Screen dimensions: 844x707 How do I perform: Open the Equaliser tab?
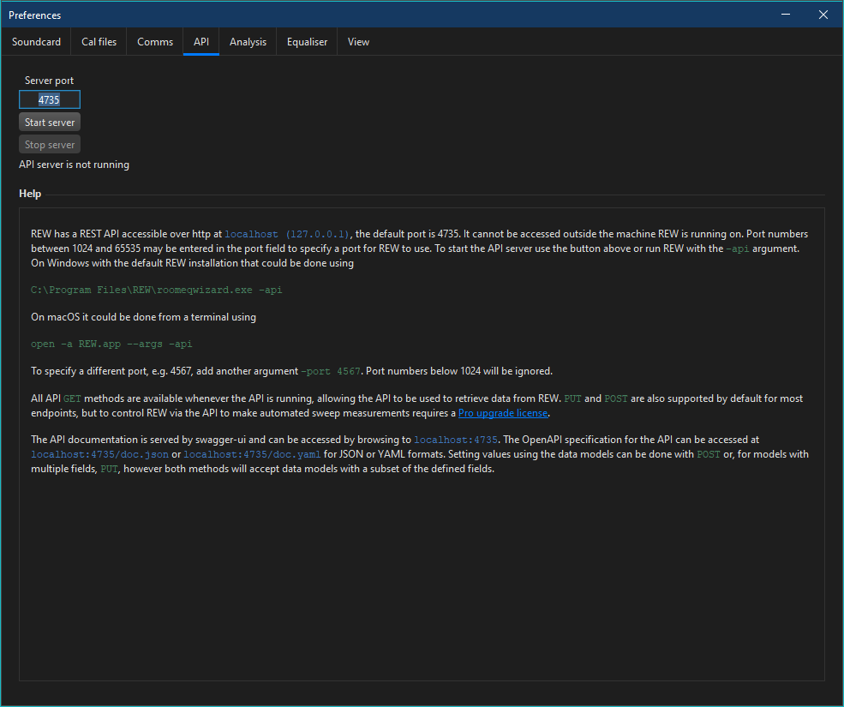pyautogui.click(x=307, y=41)
